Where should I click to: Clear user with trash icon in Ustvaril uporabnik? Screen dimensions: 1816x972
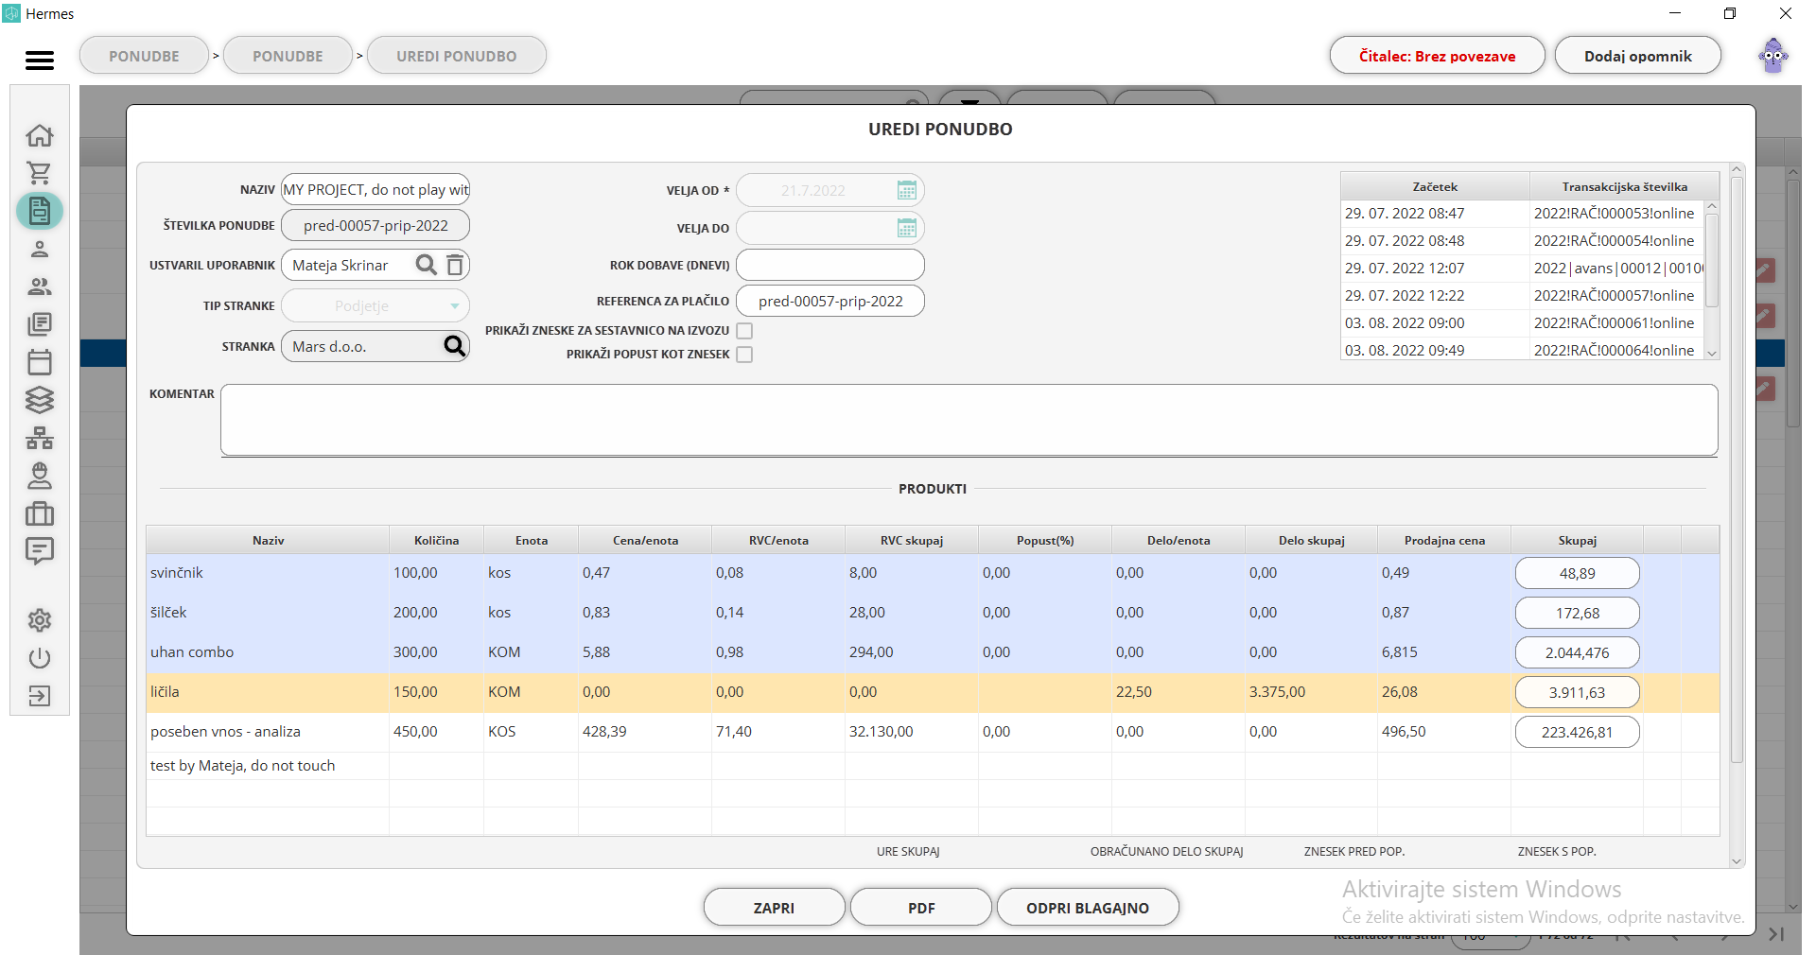[455, 265]
